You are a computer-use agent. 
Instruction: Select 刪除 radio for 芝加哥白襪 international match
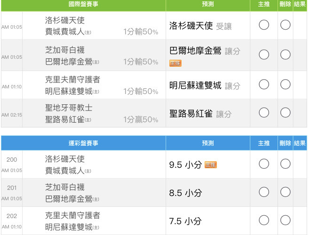click(285, 55)
